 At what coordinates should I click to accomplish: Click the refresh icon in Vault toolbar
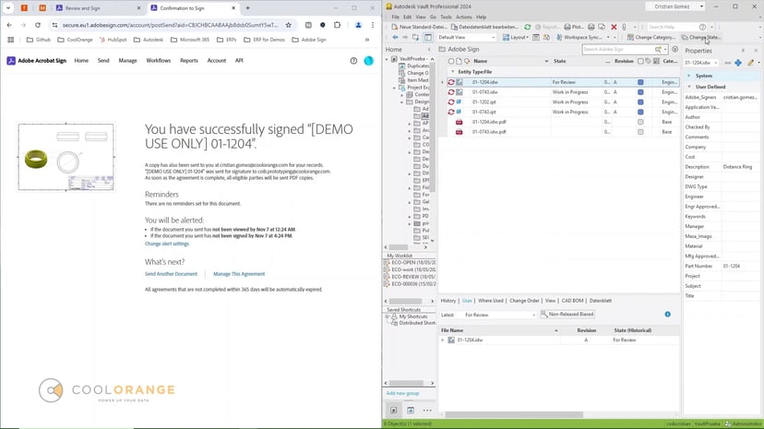tap(527, 27)
